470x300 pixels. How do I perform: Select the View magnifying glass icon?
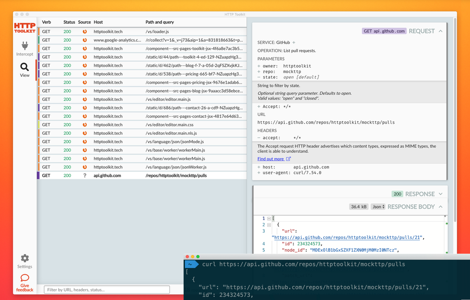tap(24, 67)
